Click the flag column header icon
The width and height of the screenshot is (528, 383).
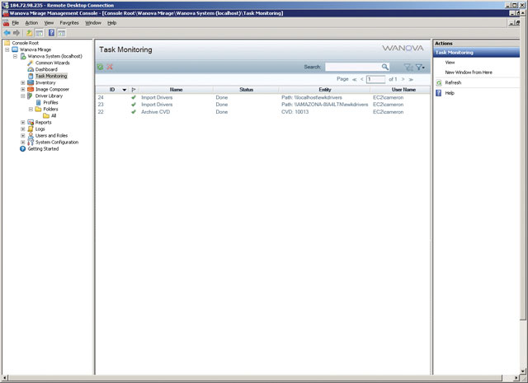click(x=134, y=90)
